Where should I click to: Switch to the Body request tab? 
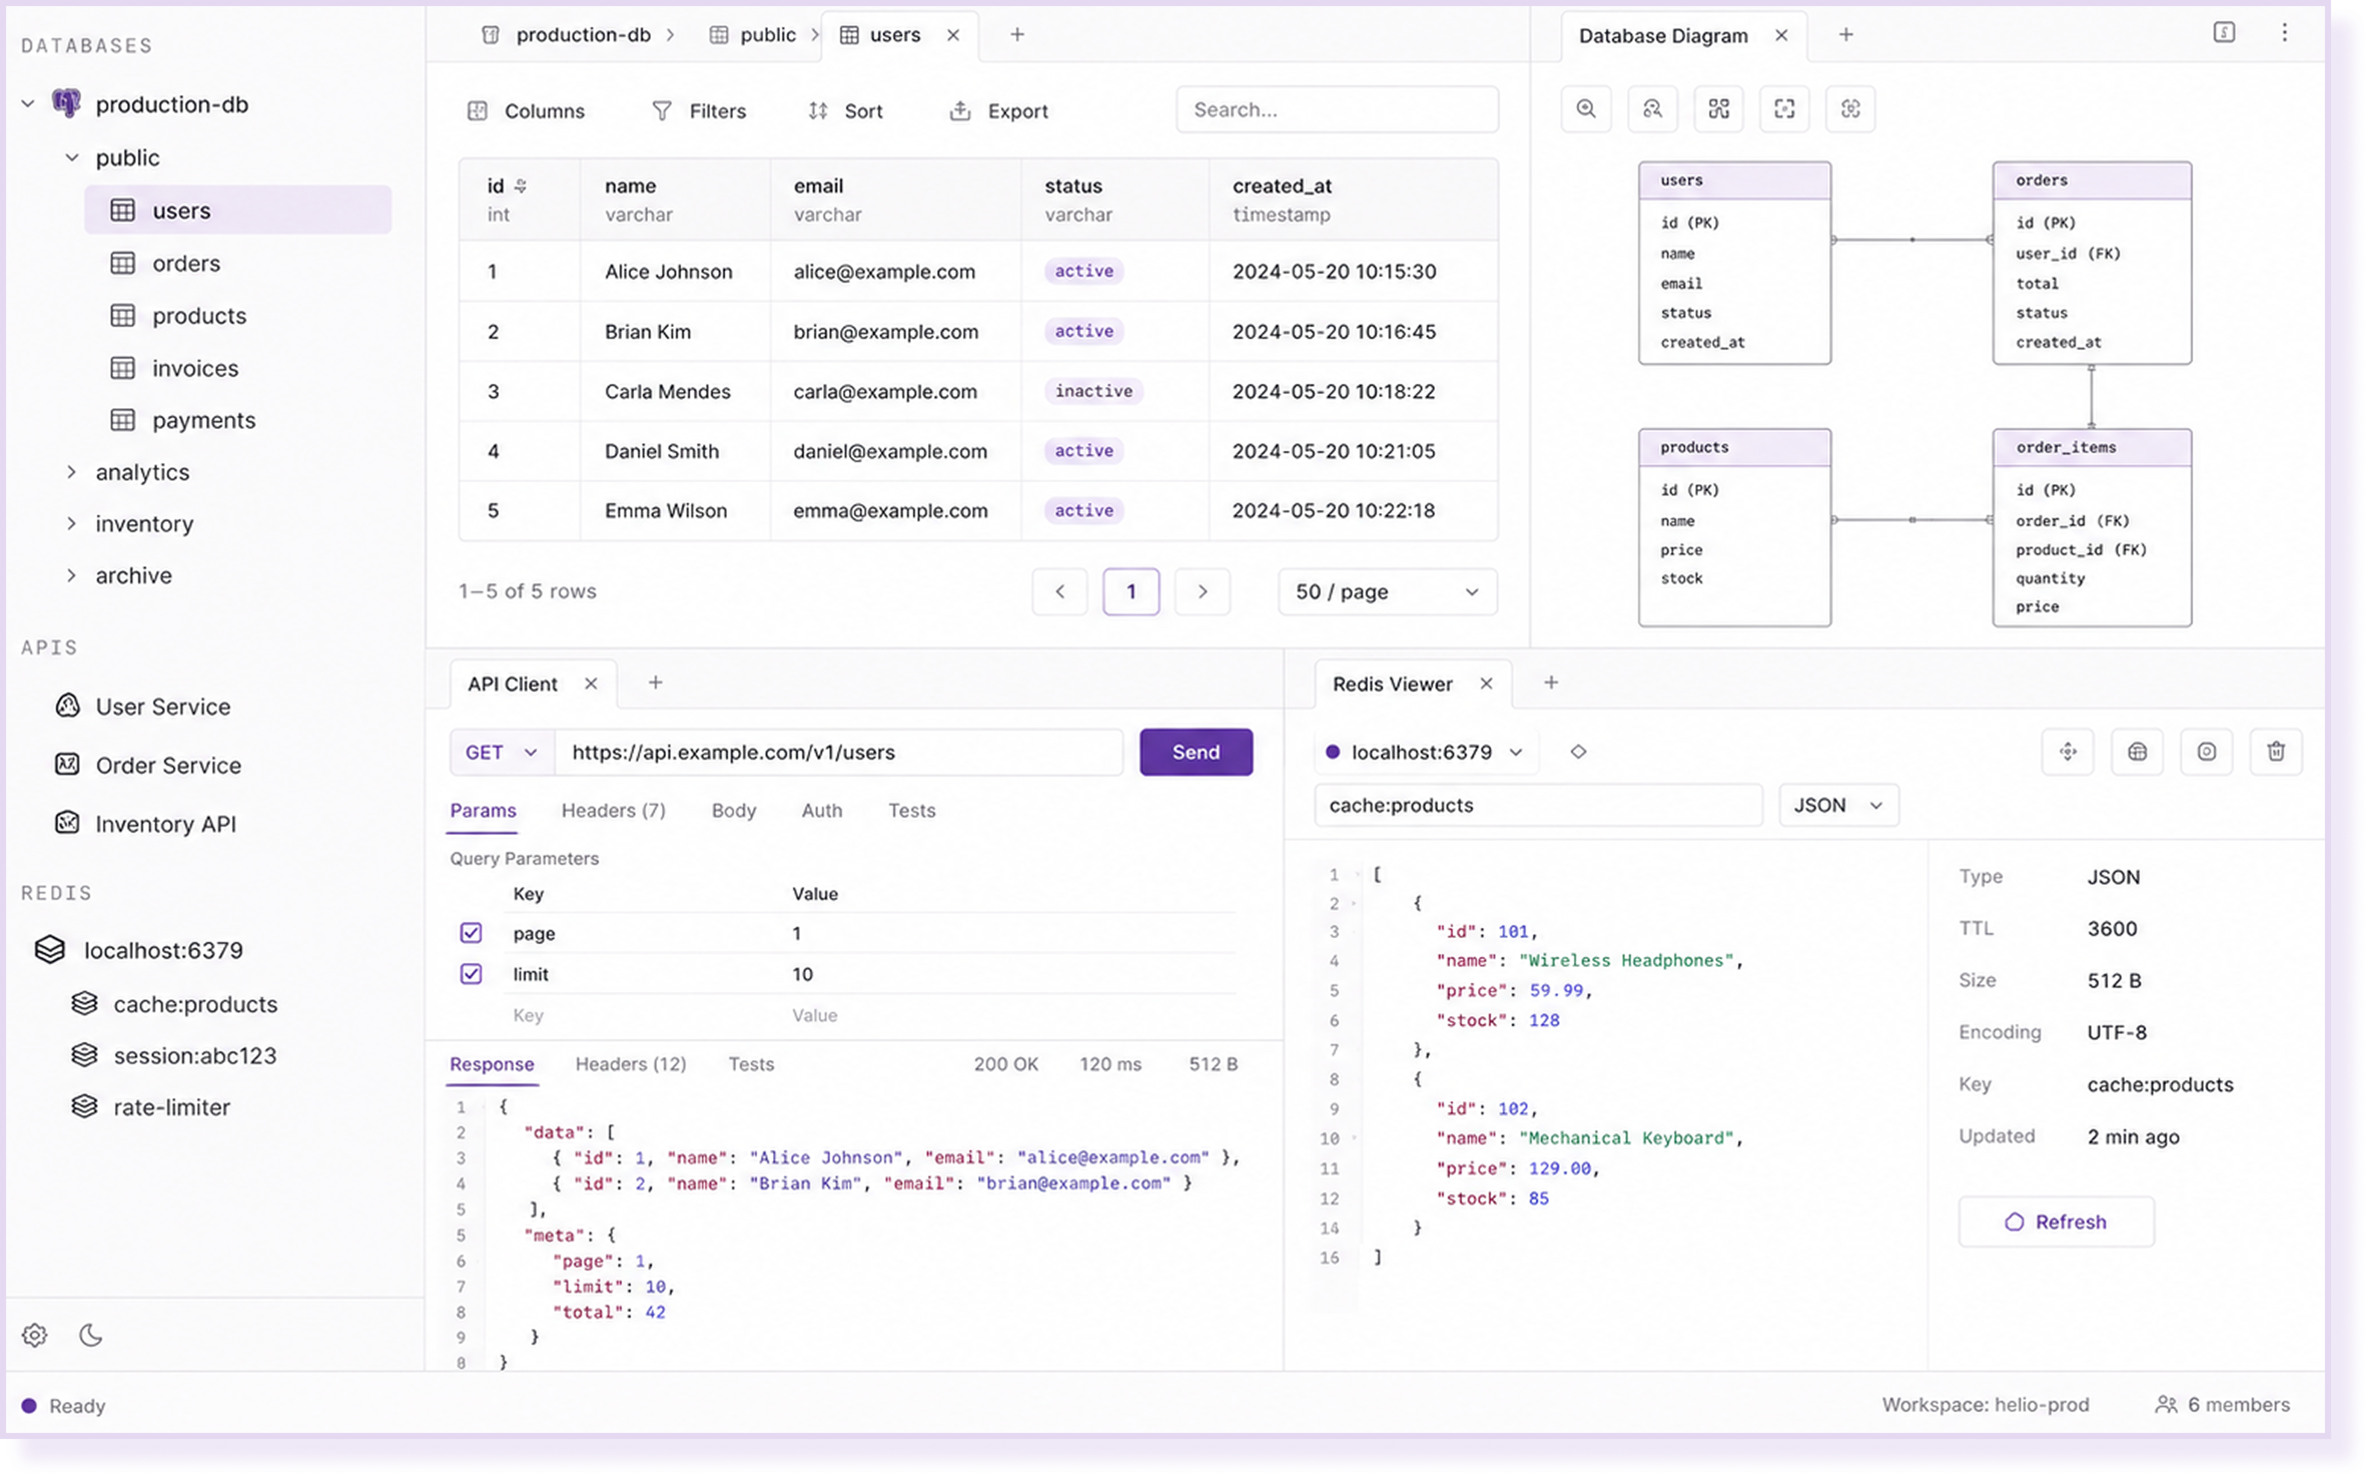click(734, 811)
